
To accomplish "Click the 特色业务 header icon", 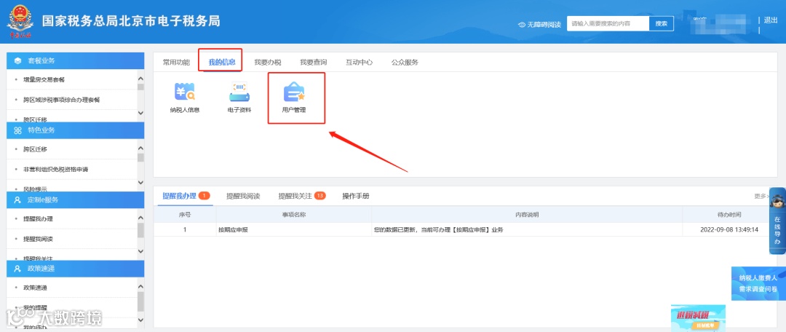I will (18, 130).
